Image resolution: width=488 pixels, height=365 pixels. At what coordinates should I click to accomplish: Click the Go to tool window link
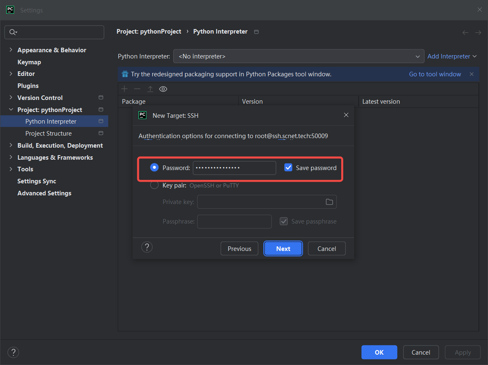[435, 74]
